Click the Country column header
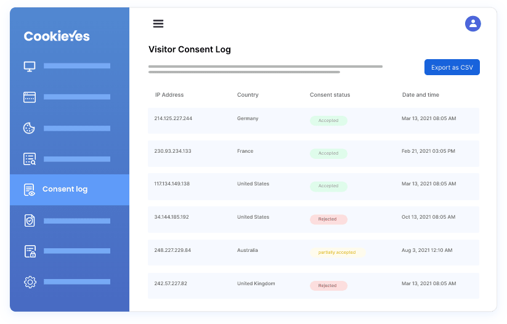Viewport: 507px width, 324px height. point(248,95)
